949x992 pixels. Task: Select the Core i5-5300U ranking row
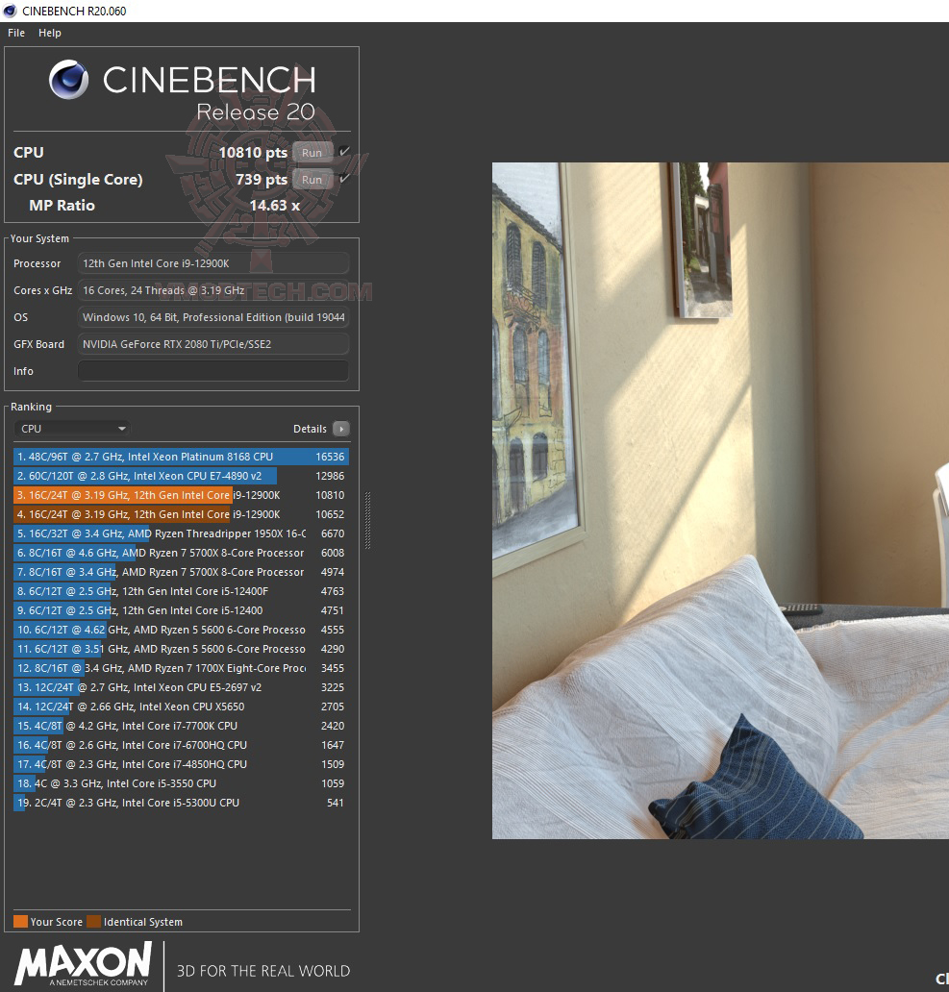tap(181, 803)
